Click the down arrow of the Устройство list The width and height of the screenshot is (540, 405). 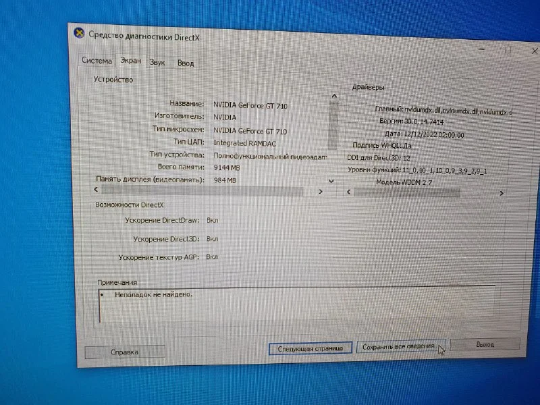pos(331,181)
